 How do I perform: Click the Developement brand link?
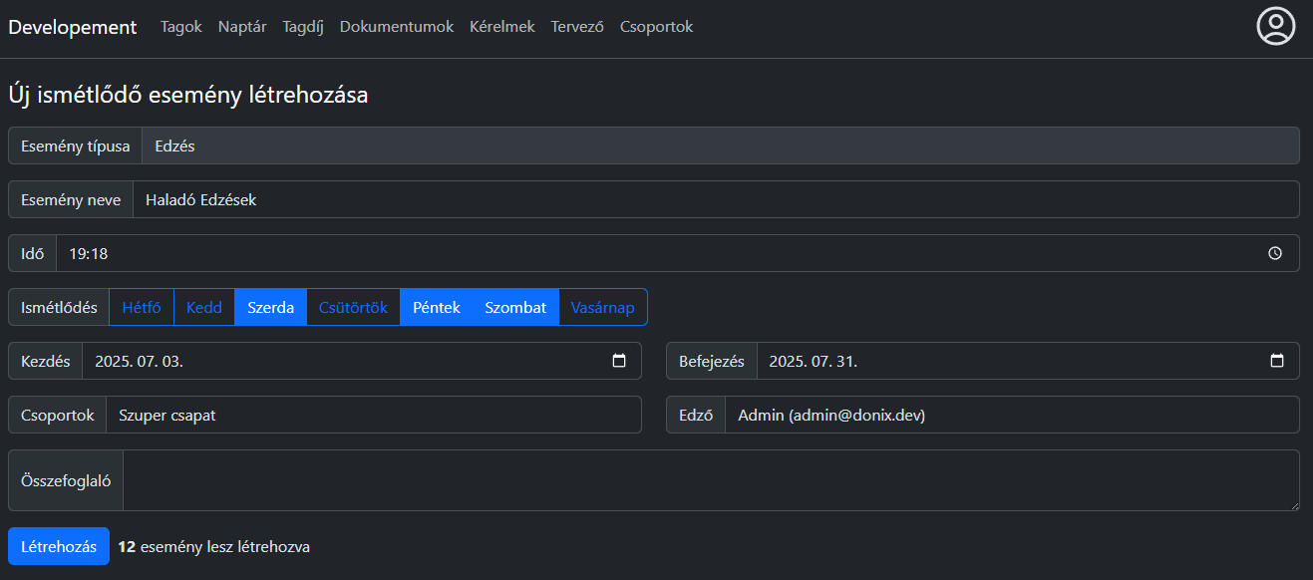pos(73,27)
